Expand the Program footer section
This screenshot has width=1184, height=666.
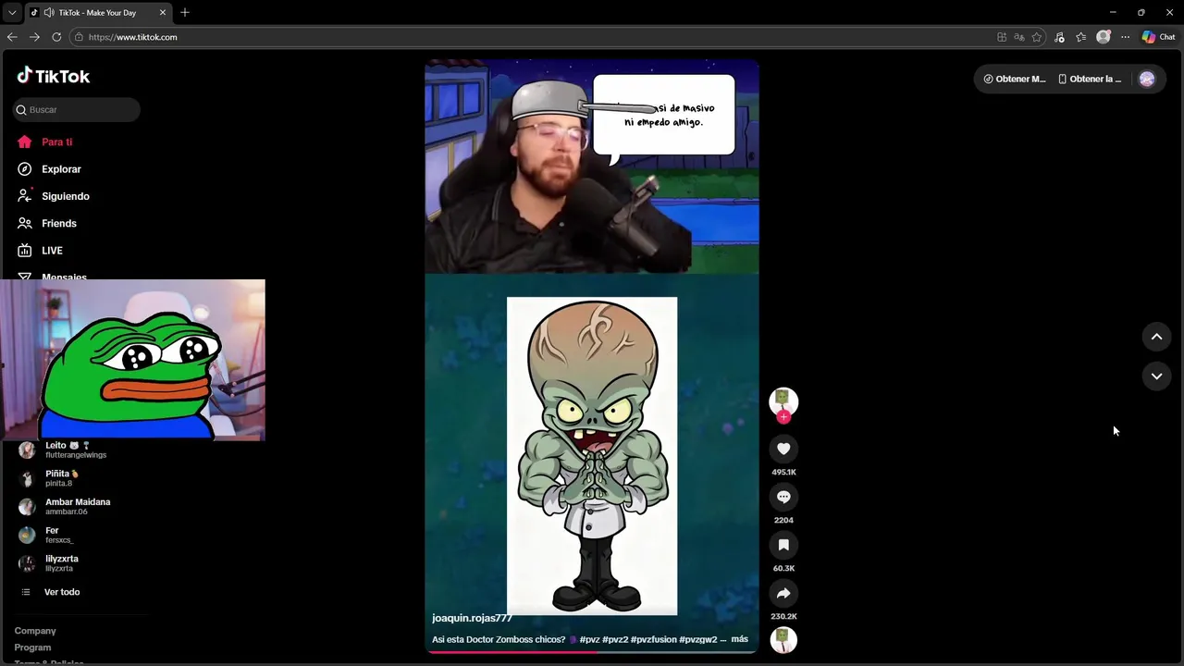(x=32, y=647)
